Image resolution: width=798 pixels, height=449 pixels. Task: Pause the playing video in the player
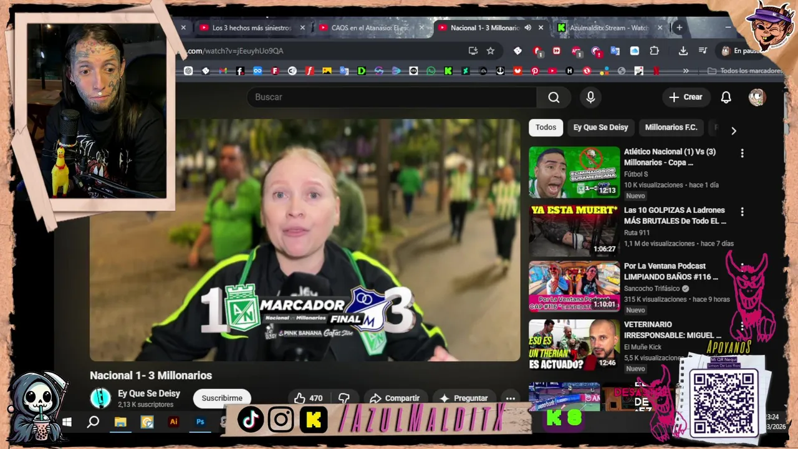click(x=305, y=240)
